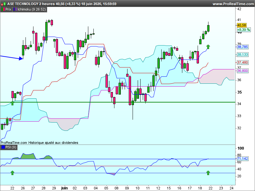
Task: Click the date label 16 on time axis
Action: tap(179, 188)
